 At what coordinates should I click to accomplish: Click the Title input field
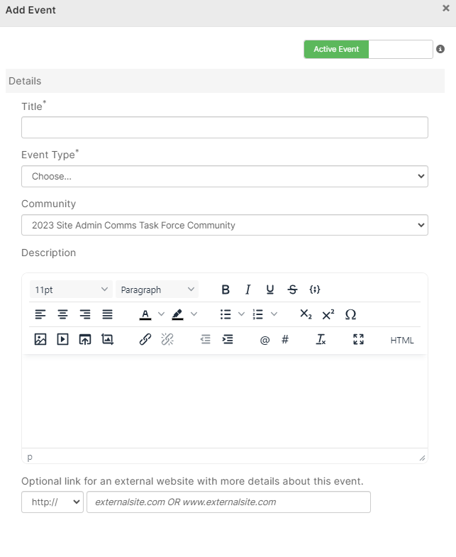tap(224, 128)
